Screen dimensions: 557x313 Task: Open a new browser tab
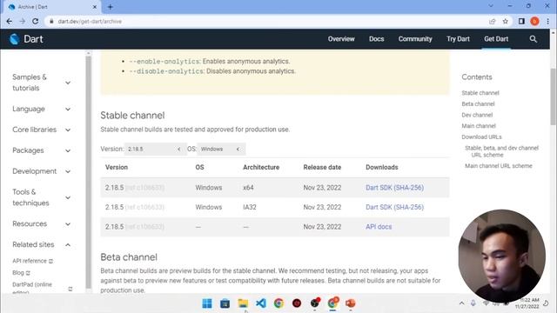(111, 7)
